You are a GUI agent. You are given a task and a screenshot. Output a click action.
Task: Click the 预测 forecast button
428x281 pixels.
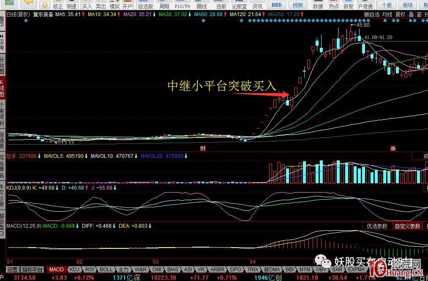pyautogui.click(x=297, y=5)
